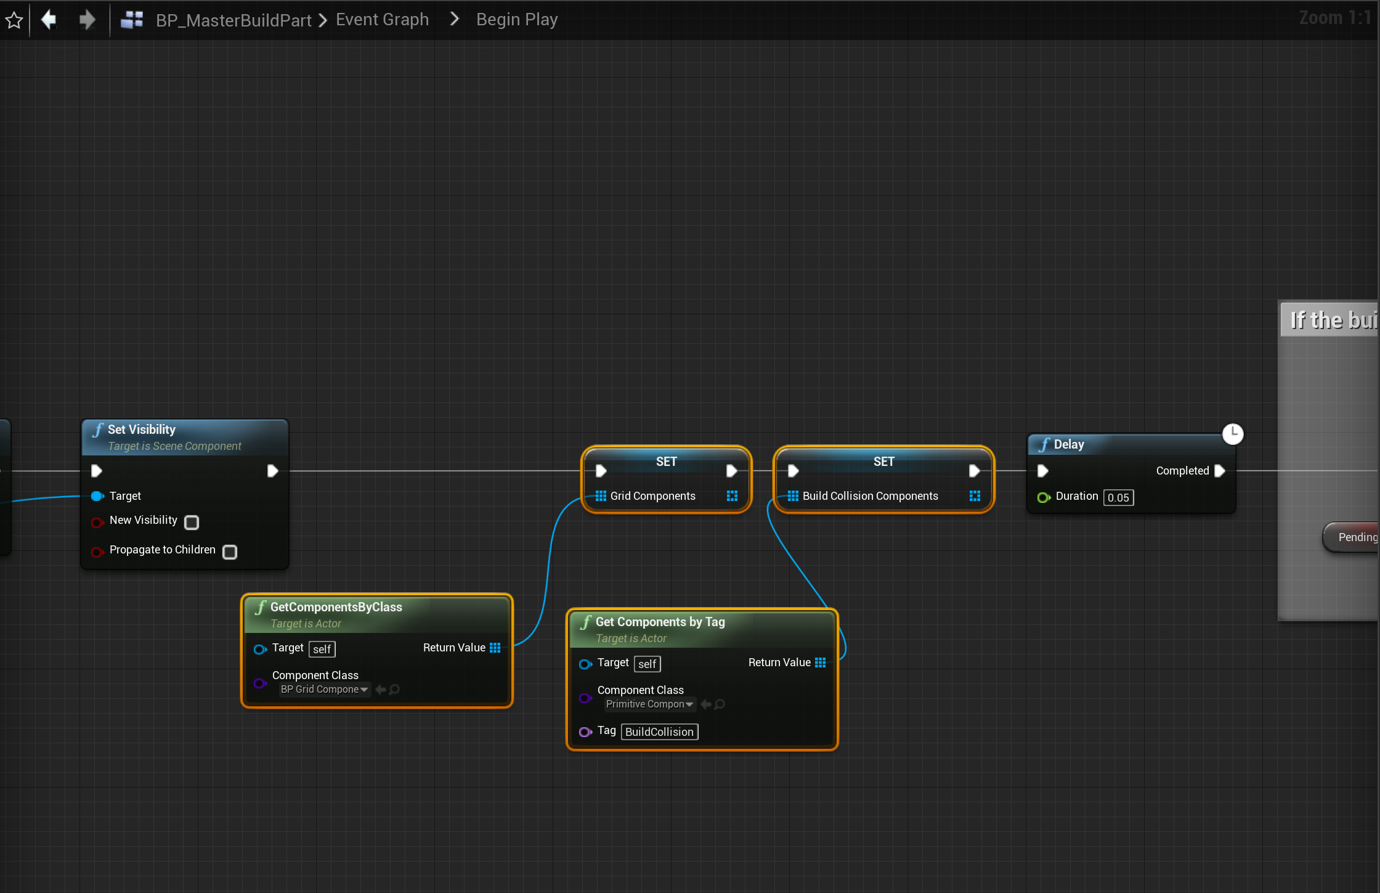Click Return Value array pin of GetComponentsByClass
Image resolution: width=1380 pixels, height=893 pixels.
(495, 648)
